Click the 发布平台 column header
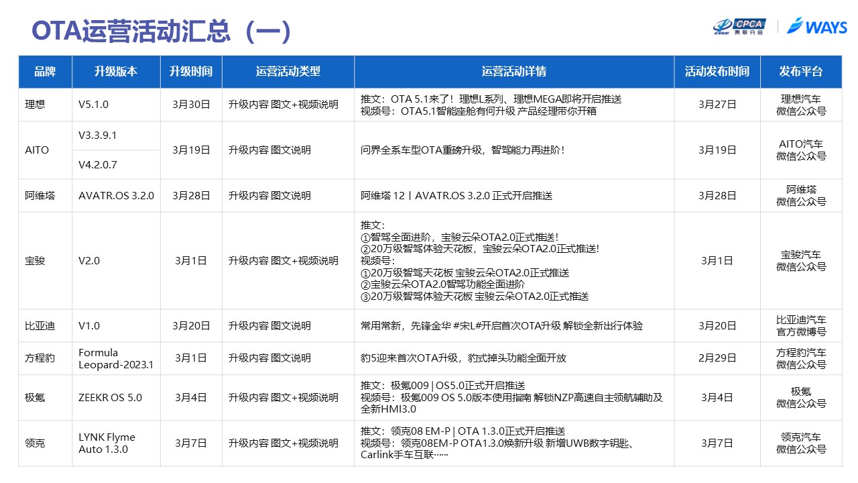858x483 pixels. coord(801,71)
